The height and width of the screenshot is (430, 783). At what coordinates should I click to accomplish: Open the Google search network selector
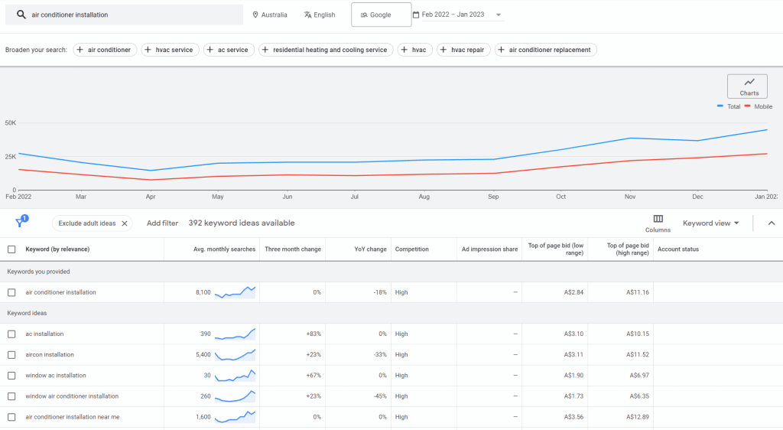click(382, 15)
